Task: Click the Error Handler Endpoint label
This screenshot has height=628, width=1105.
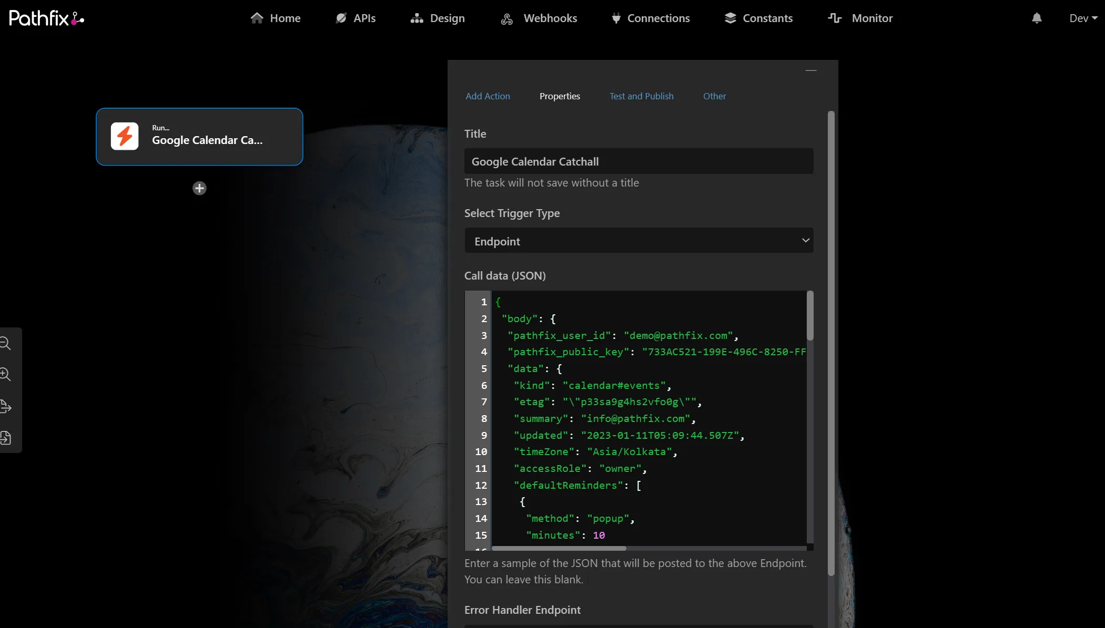Action: (522, 610)
